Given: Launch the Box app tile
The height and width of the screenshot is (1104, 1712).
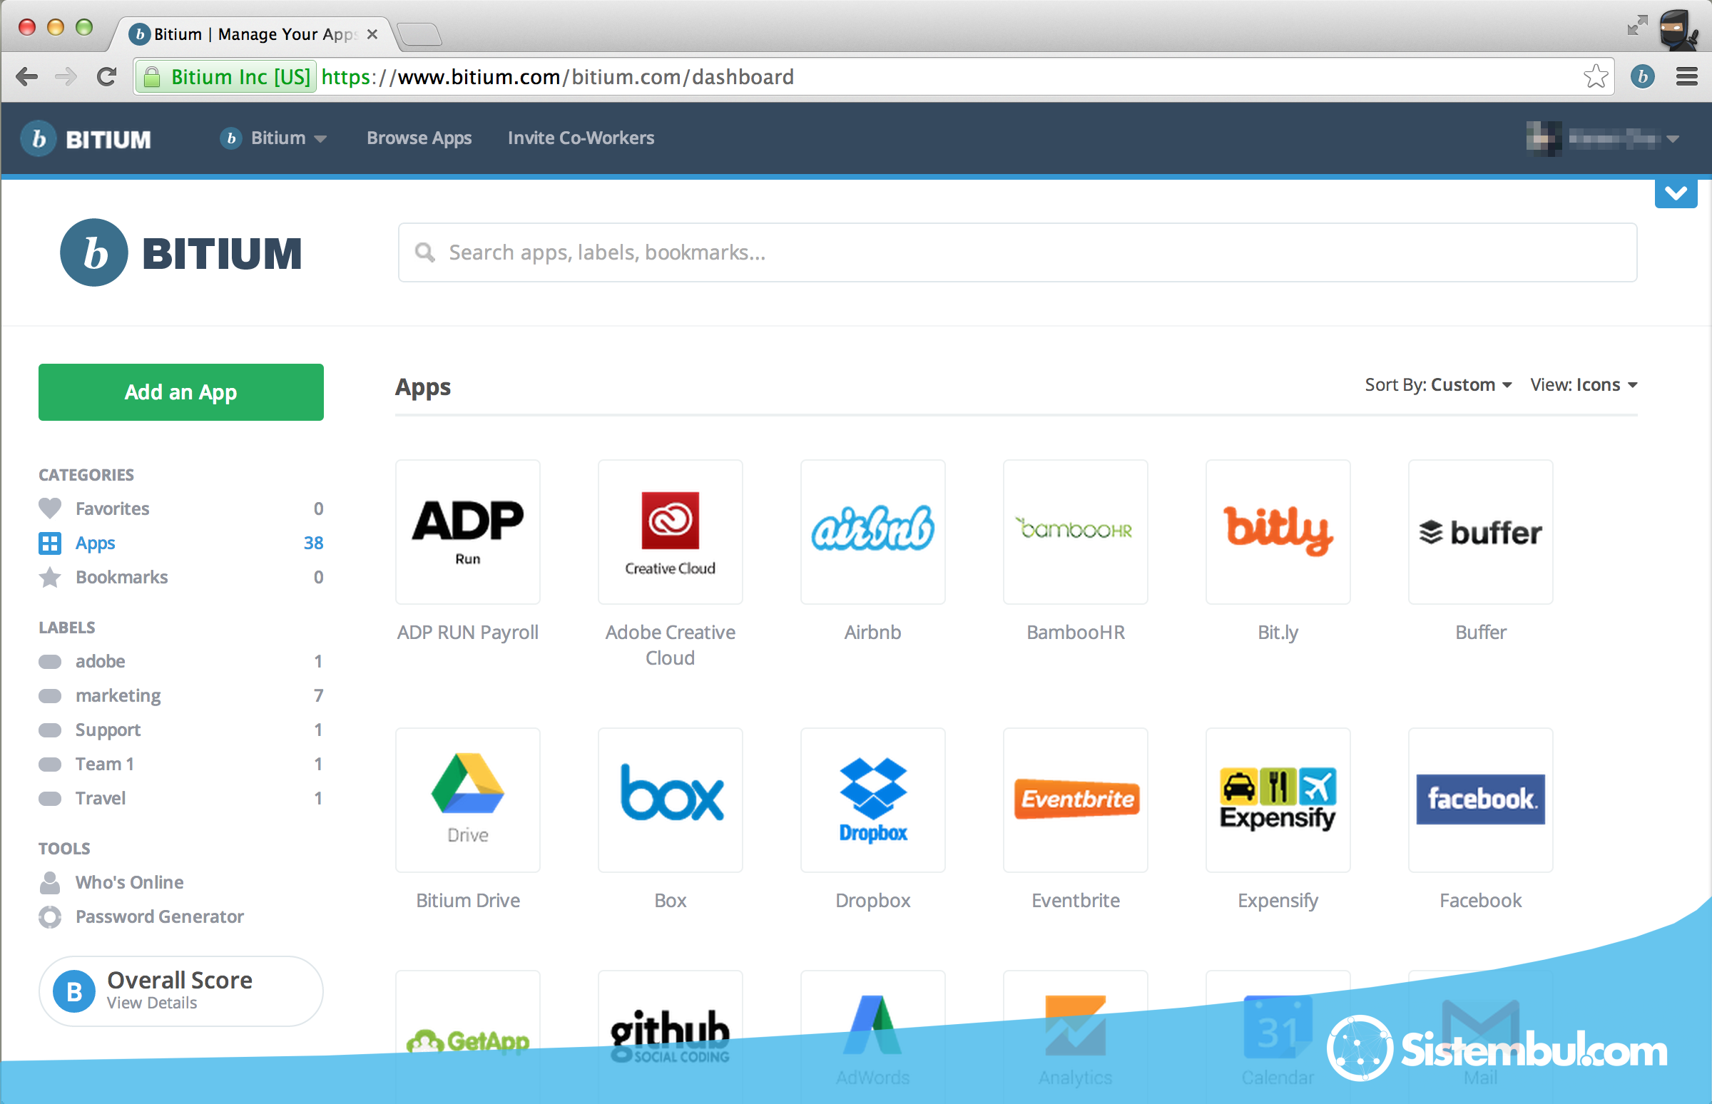Looking at the screenshot, I should coord(671,800).
